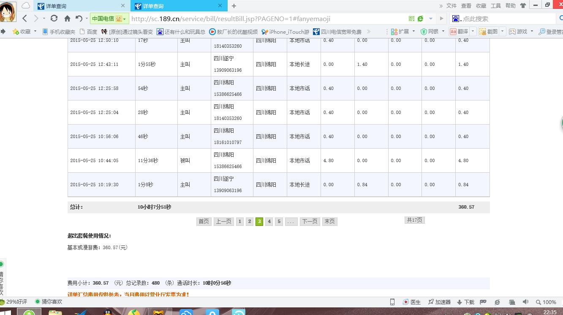Click the 翻译 translate tool
Screen dimensions: 563x315
pos(459,32)
